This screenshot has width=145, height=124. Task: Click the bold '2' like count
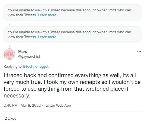point(6,118)
